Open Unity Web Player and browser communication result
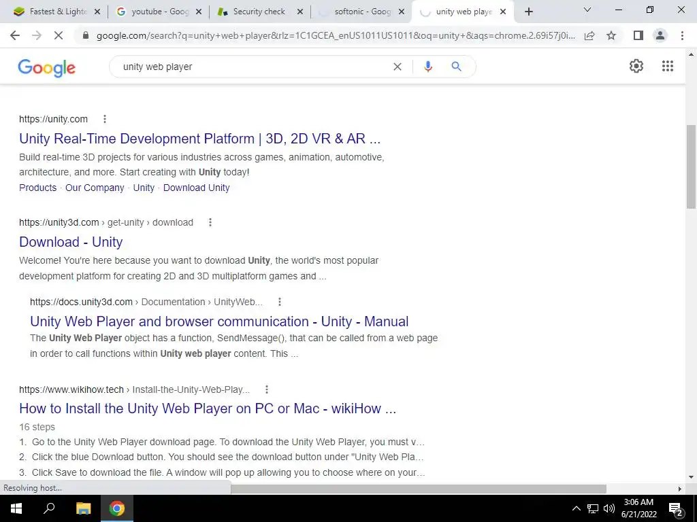Image resolution: width=697 pixels, height=522 pixels. [x=219, y=321]
